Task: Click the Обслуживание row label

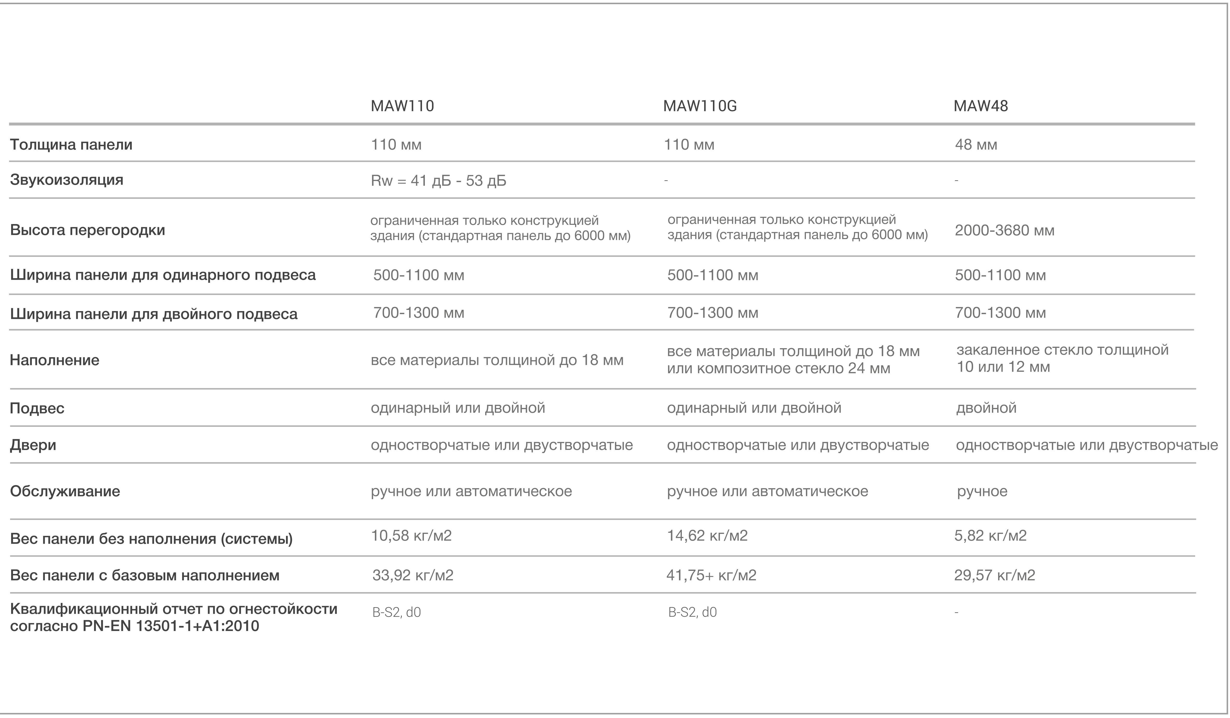Action: (x=65, y=491)
